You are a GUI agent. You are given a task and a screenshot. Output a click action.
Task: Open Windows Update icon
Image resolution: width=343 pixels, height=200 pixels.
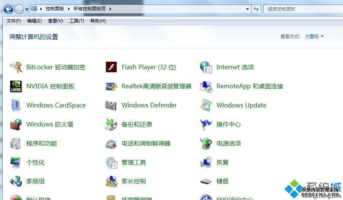click(x=206, y=105)
